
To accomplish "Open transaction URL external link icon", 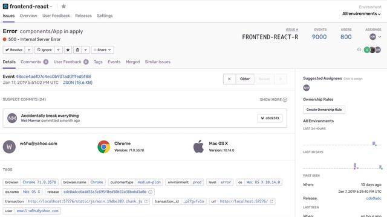I will pyautogui.click(x=146, y=201).
